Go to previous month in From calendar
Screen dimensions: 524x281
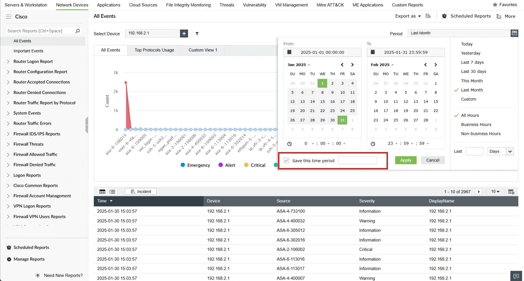(x=342, y=65)
